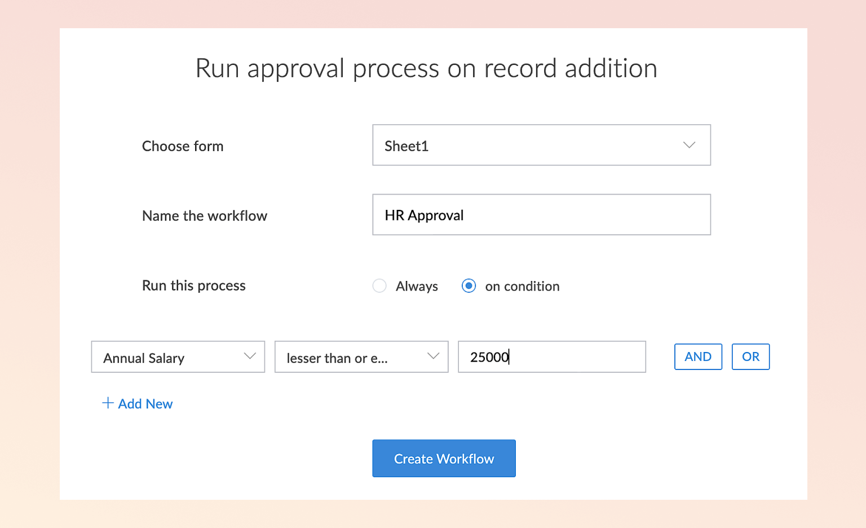Click the 'Name the workflow' label
The width and height of the screenshot is (866, 528).
click(205, 216)
